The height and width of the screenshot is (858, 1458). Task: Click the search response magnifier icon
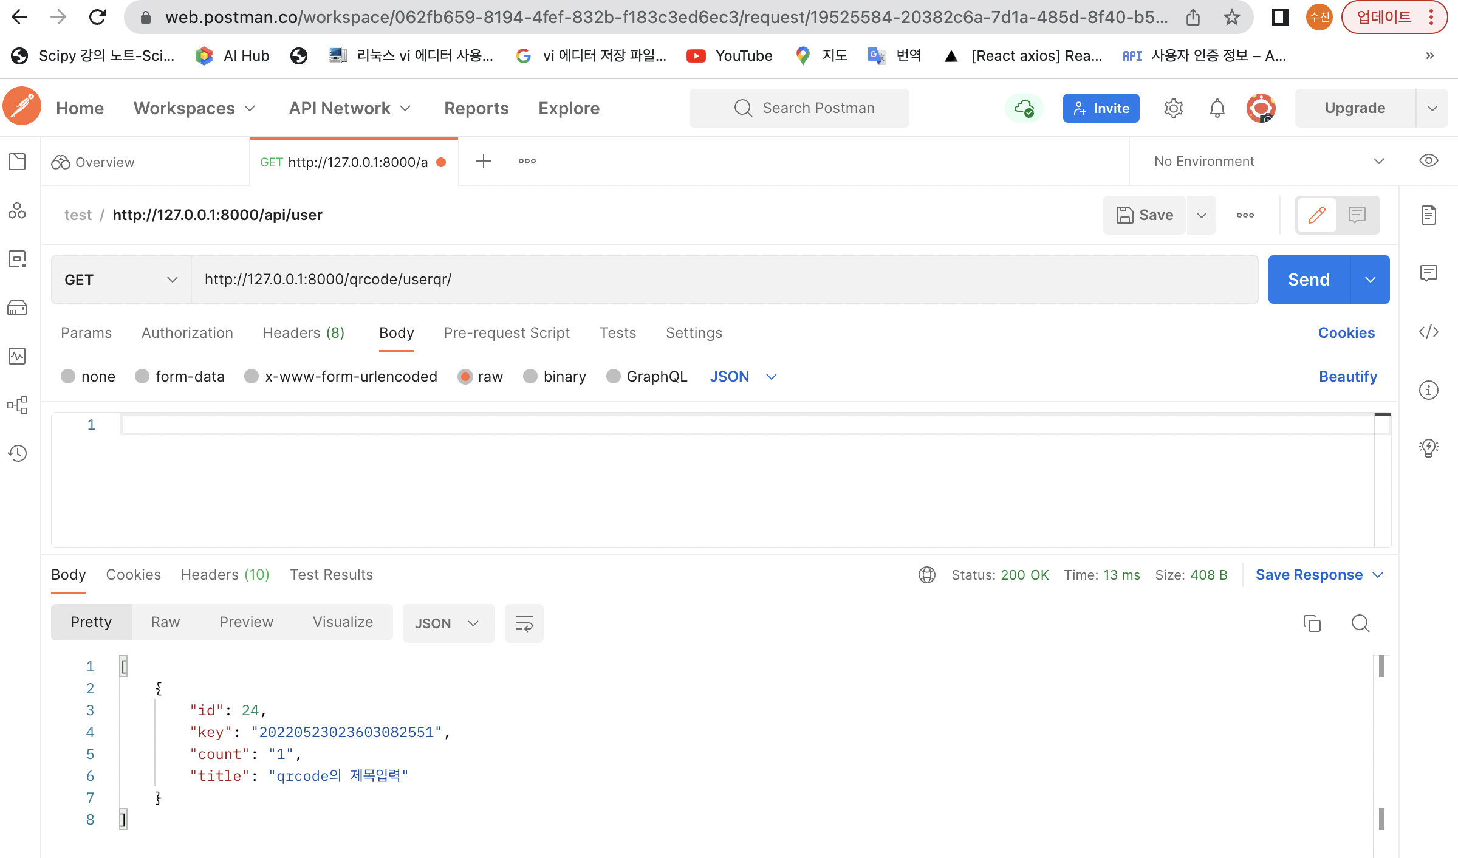[1360, 623]
